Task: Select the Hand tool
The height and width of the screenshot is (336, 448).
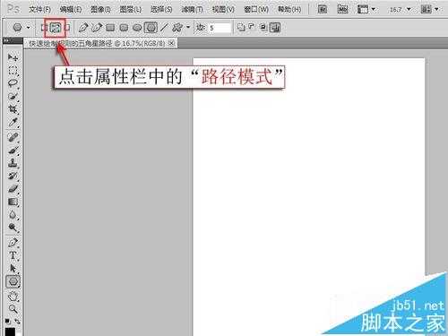Action: [x=13, y=296]
